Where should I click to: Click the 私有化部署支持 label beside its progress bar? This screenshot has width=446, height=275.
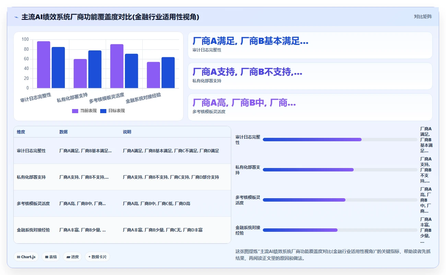coord(248,170)
